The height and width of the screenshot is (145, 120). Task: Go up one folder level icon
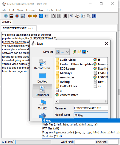pyautogui.click(x=74, y=52)
